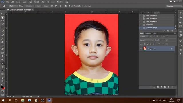
Task: Open the Fill slider dropdown arrow
Action: tap(166, 44)
